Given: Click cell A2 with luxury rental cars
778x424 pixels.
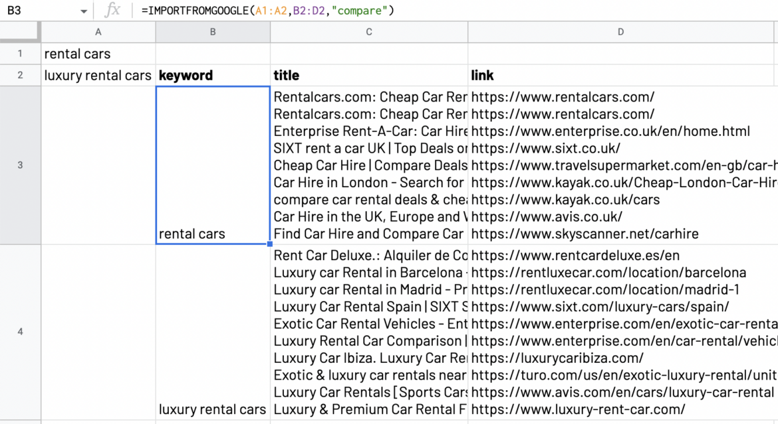Looking at the screenshot, I should 98,76.
